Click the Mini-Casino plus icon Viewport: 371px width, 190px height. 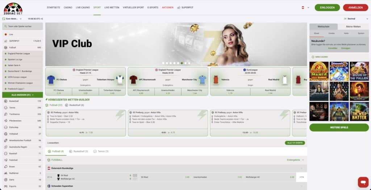point(313,57)
